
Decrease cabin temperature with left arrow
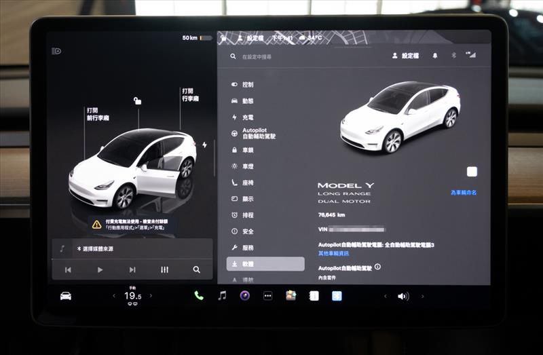(114, 296)
